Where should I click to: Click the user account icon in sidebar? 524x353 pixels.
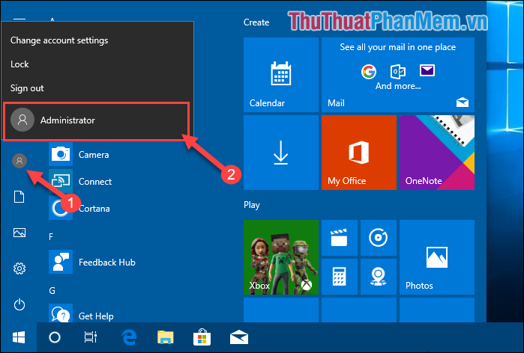point(19,161)
